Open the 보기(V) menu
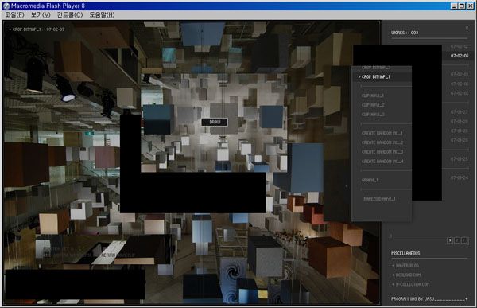 [x=41, y=14]
